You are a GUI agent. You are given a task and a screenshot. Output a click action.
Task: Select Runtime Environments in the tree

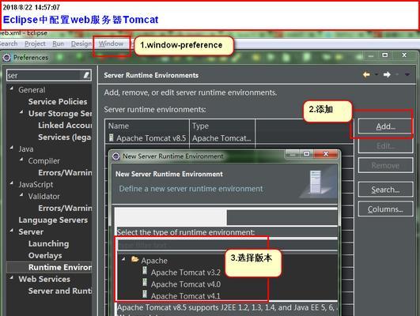(x=60, y=267)
